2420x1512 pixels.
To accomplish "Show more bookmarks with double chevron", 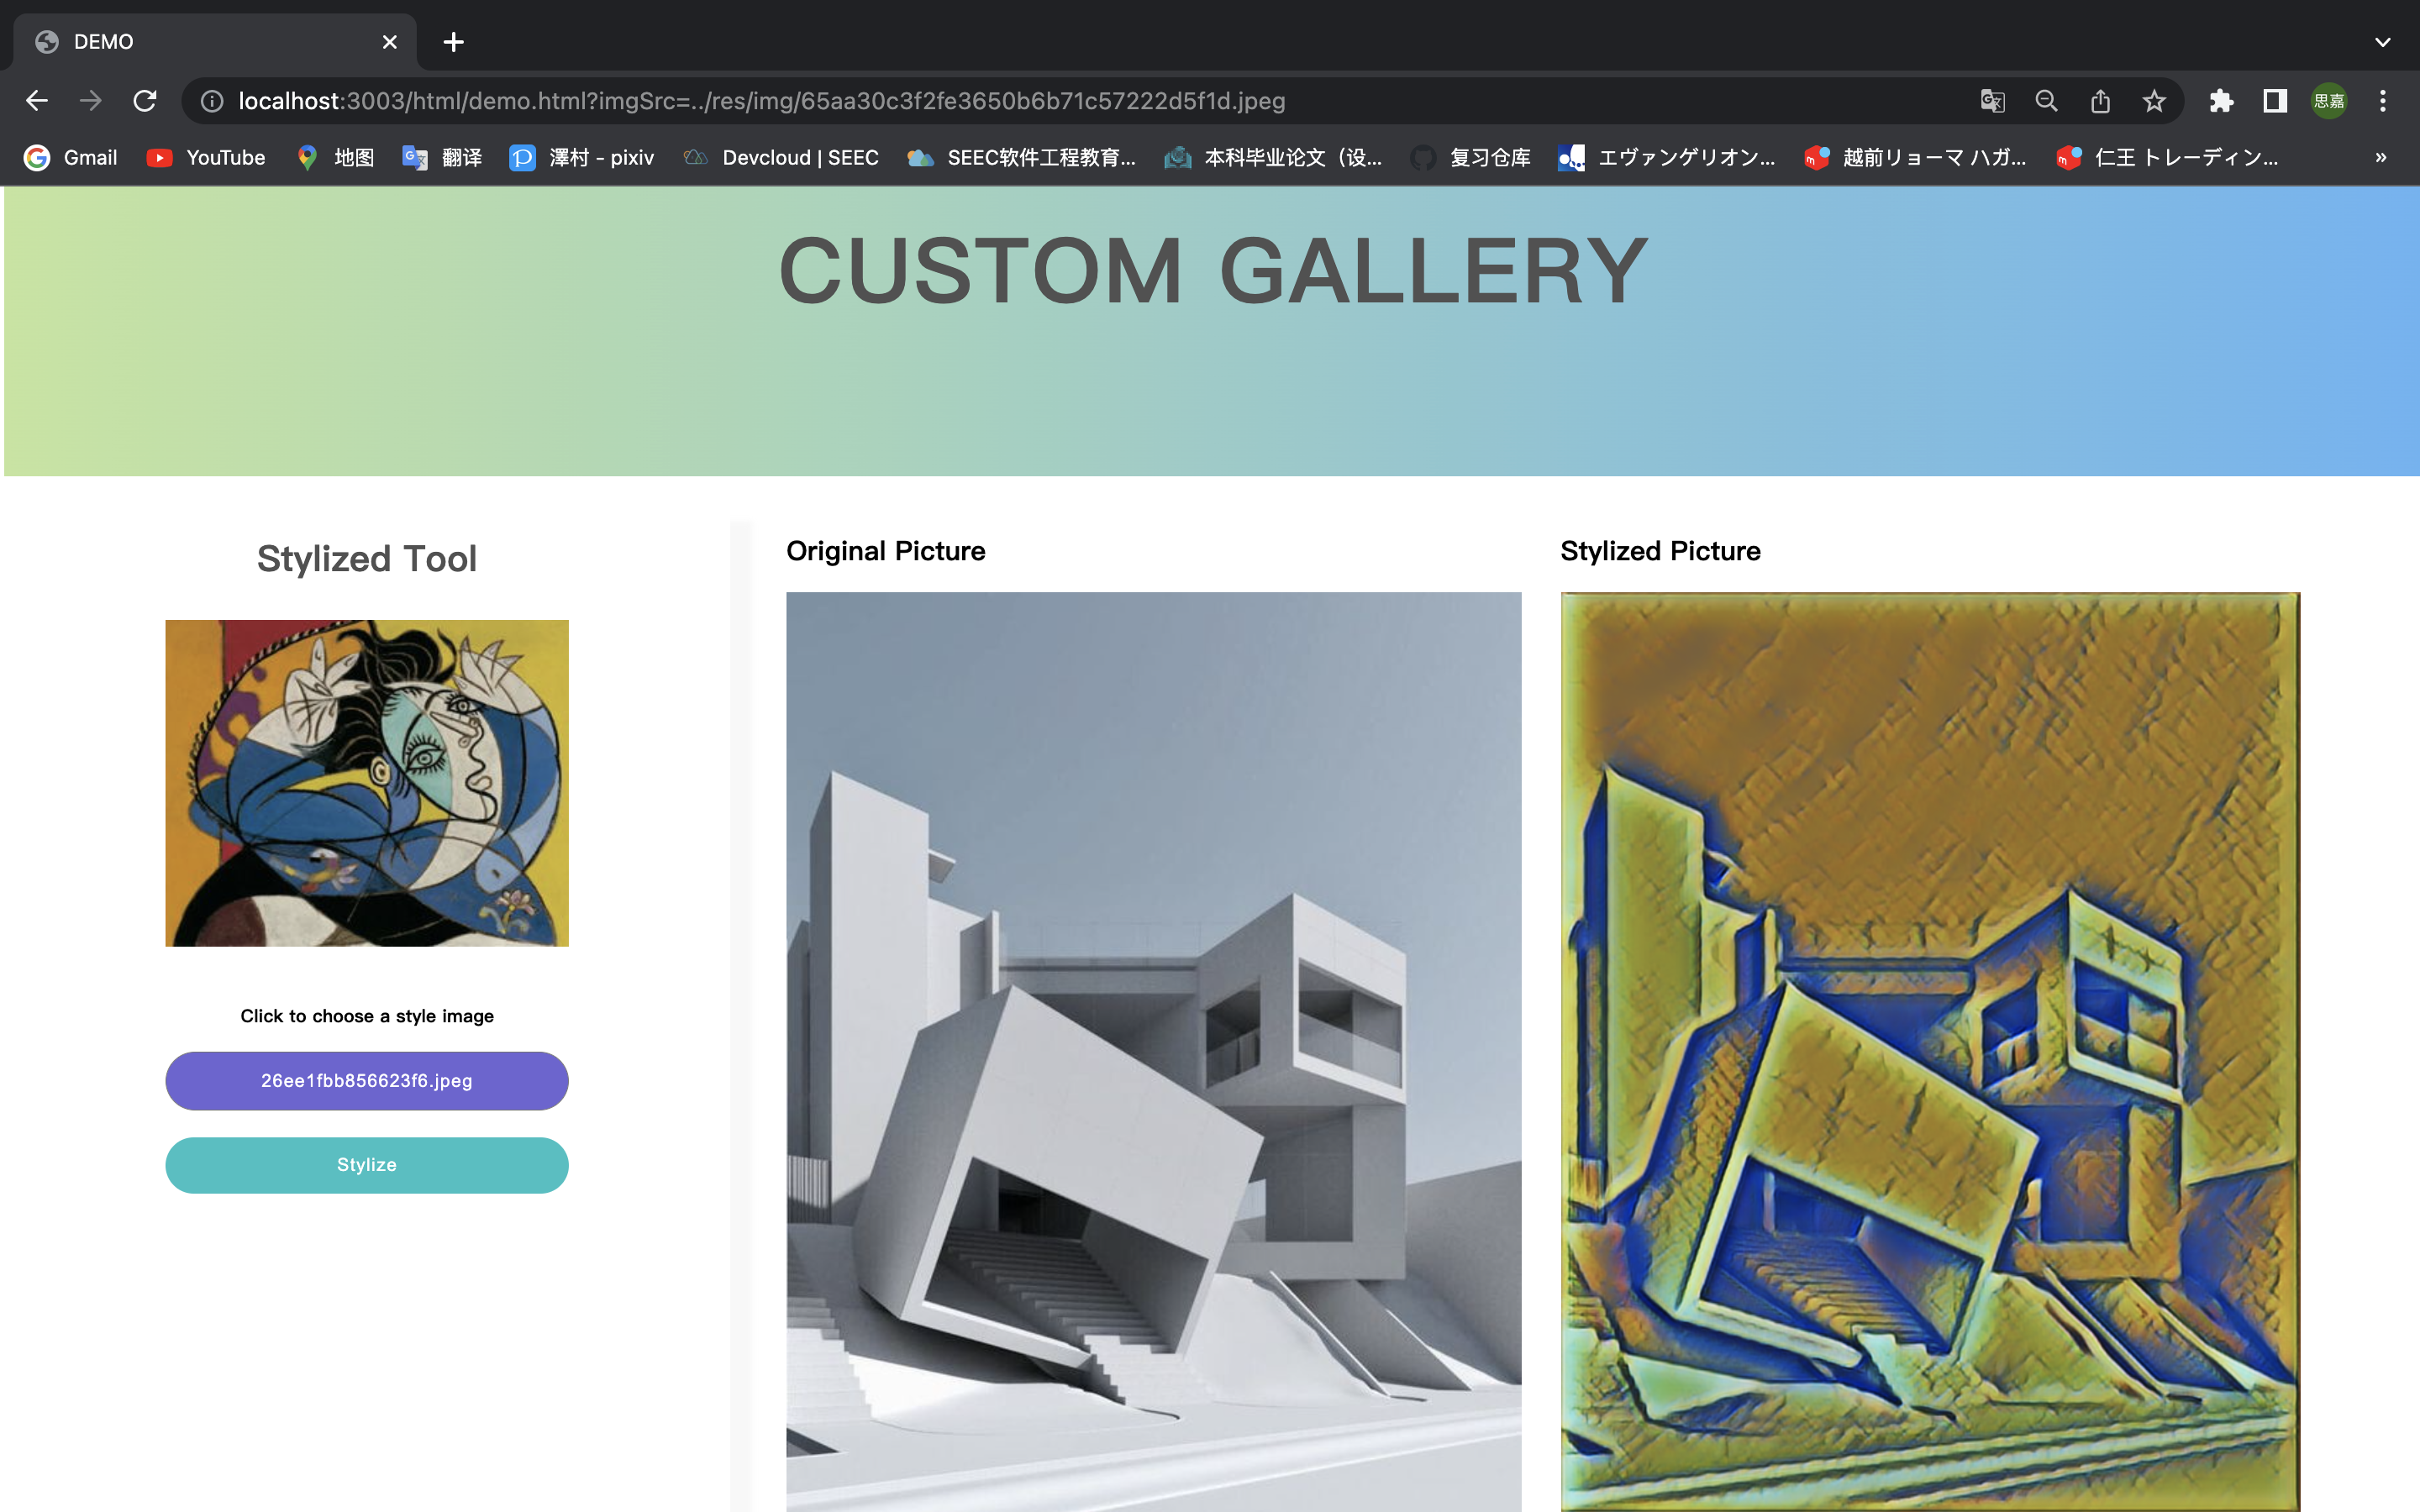I will point(2381,157).
